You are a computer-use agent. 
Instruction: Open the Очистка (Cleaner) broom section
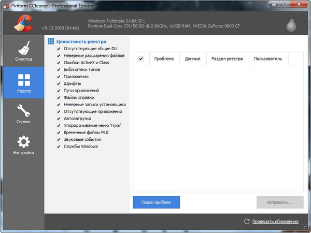click(23, 51)
